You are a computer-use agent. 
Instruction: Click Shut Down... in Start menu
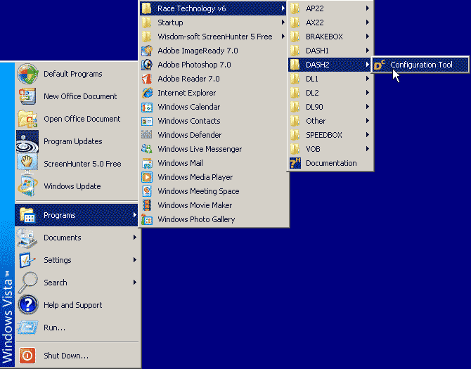coord(65,356)
